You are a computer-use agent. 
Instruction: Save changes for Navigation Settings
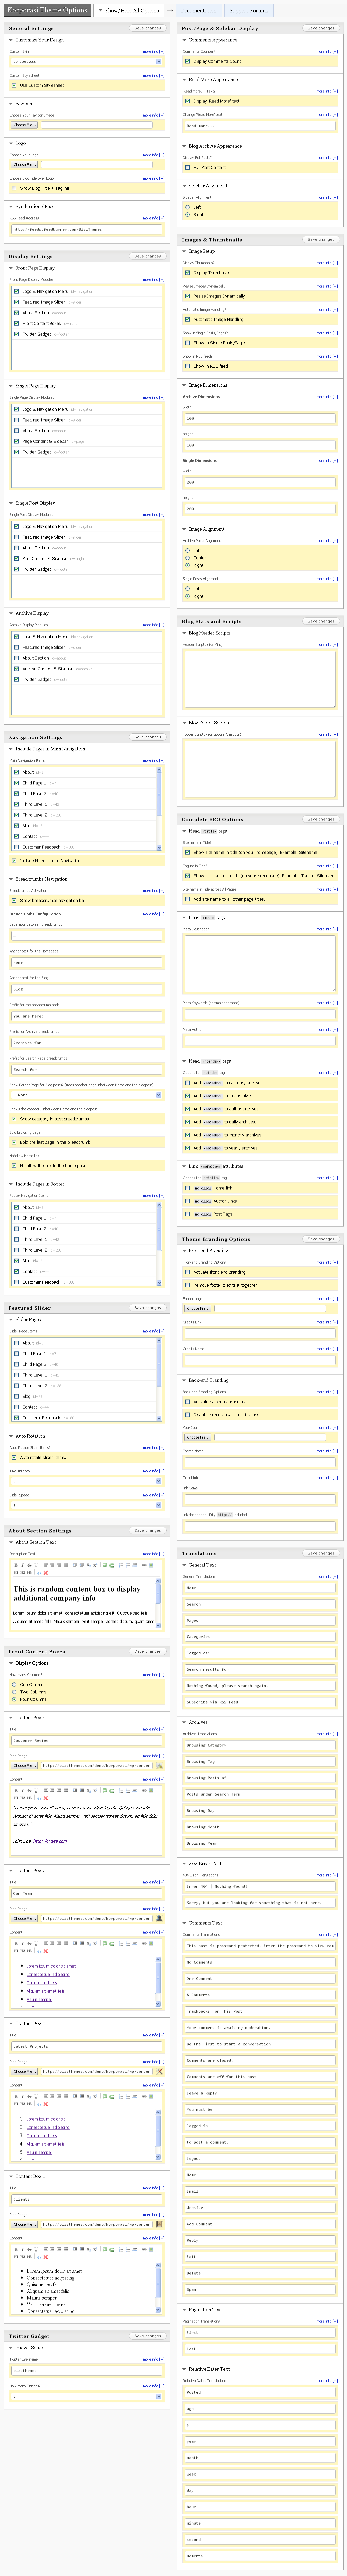pos(148,737)
